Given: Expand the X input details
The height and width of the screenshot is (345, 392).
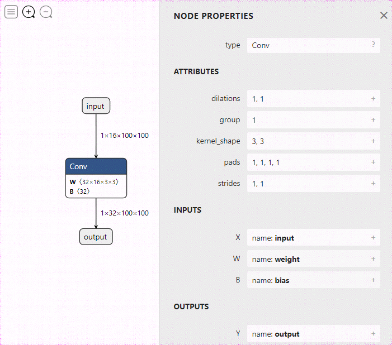Looking at the screenshot, I should 373,237.
